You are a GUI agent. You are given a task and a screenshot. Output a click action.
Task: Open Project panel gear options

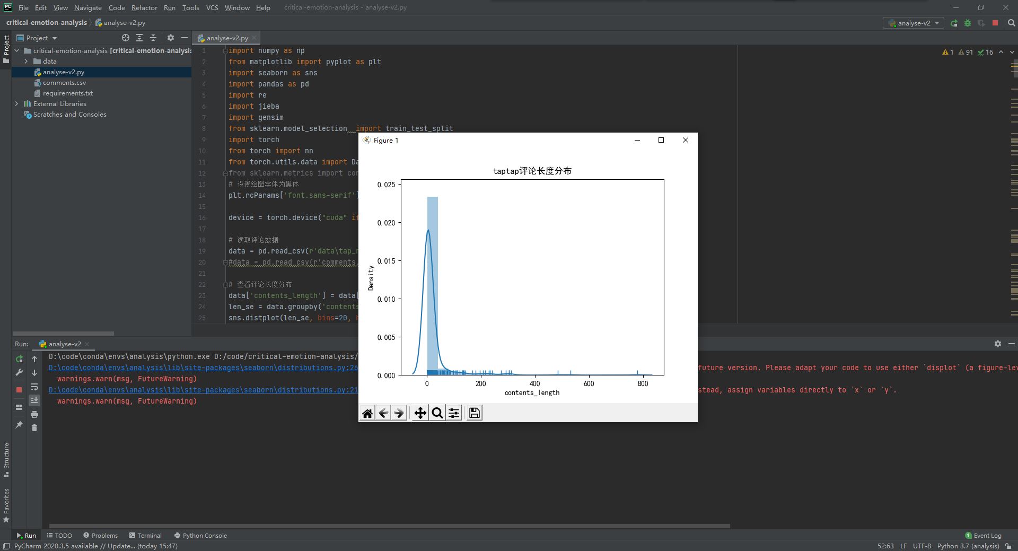(x=170, y=38)
